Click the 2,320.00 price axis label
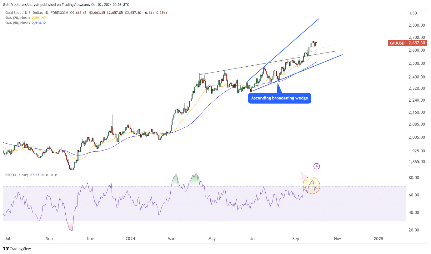This screenshot has height=254, width=431. [x=417, y=89]
